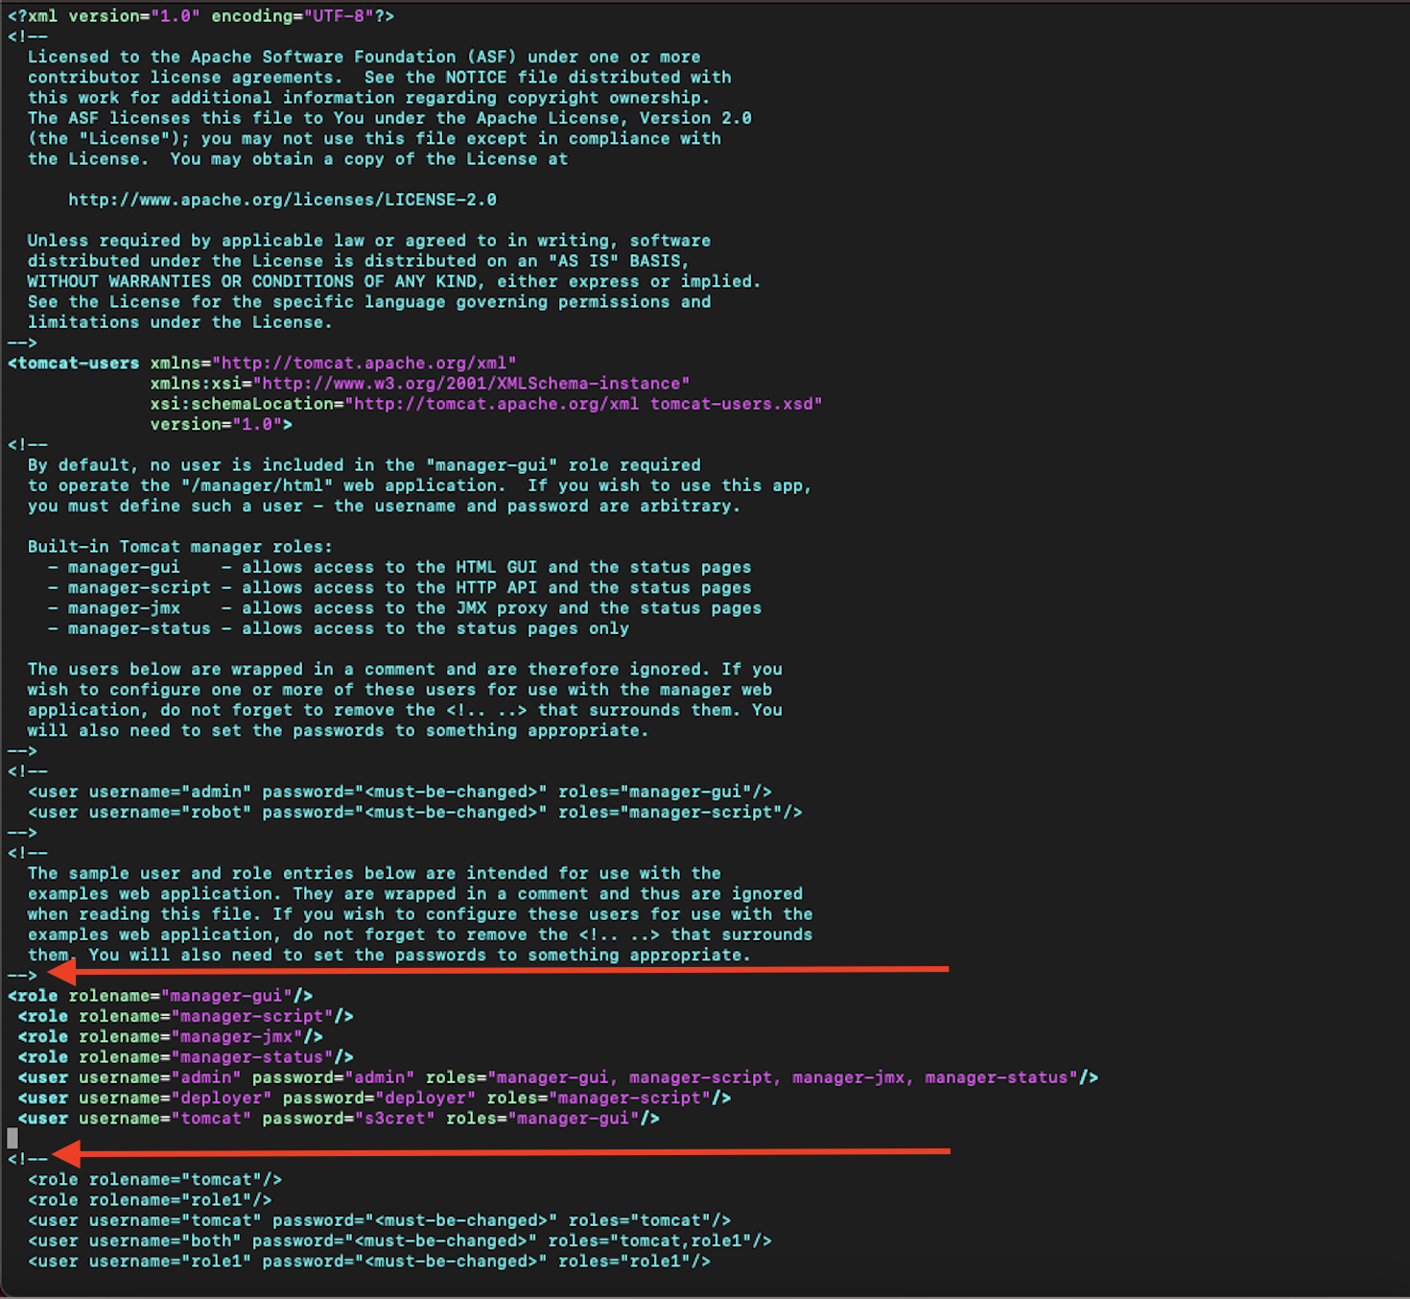Click the line 'Built-in Tomcat manager roles:'
Image resolution: width=1410 pixels, height=1299 pixels.
coord(180,547)
